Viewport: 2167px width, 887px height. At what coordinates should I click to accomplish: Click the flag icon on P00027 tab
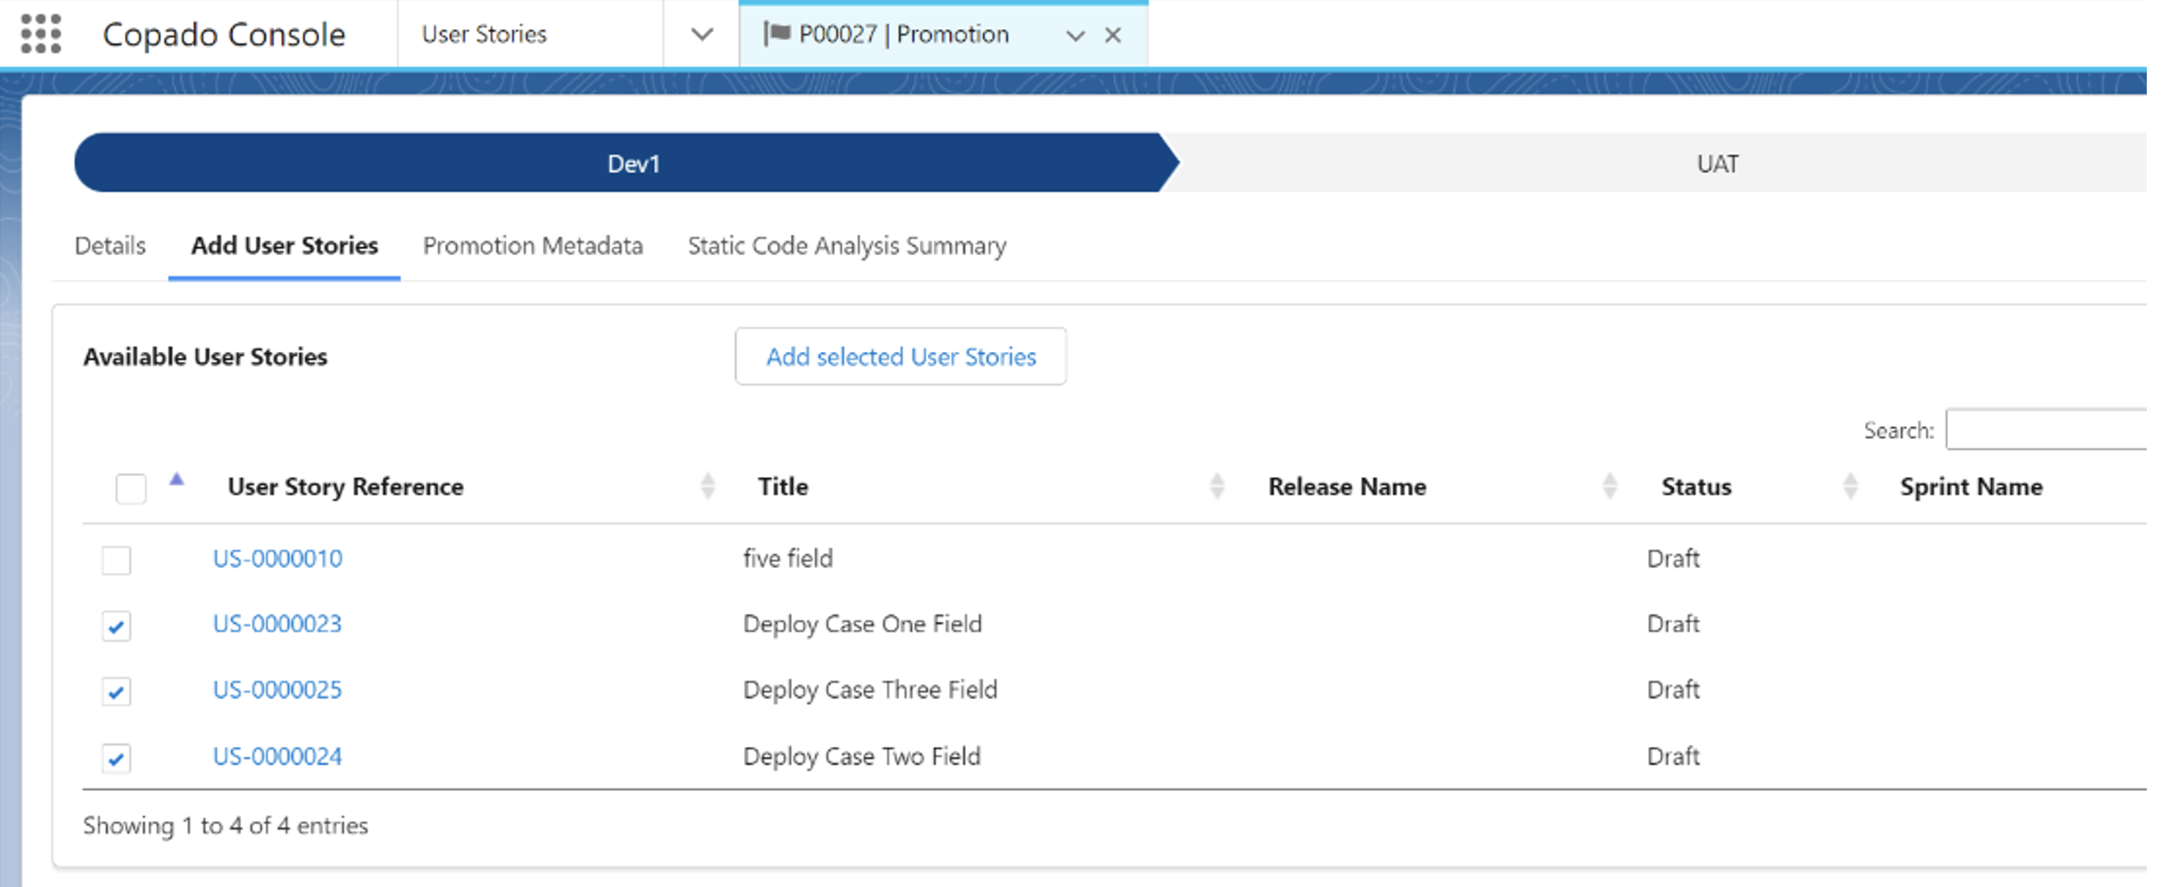[x=777, y=33]
